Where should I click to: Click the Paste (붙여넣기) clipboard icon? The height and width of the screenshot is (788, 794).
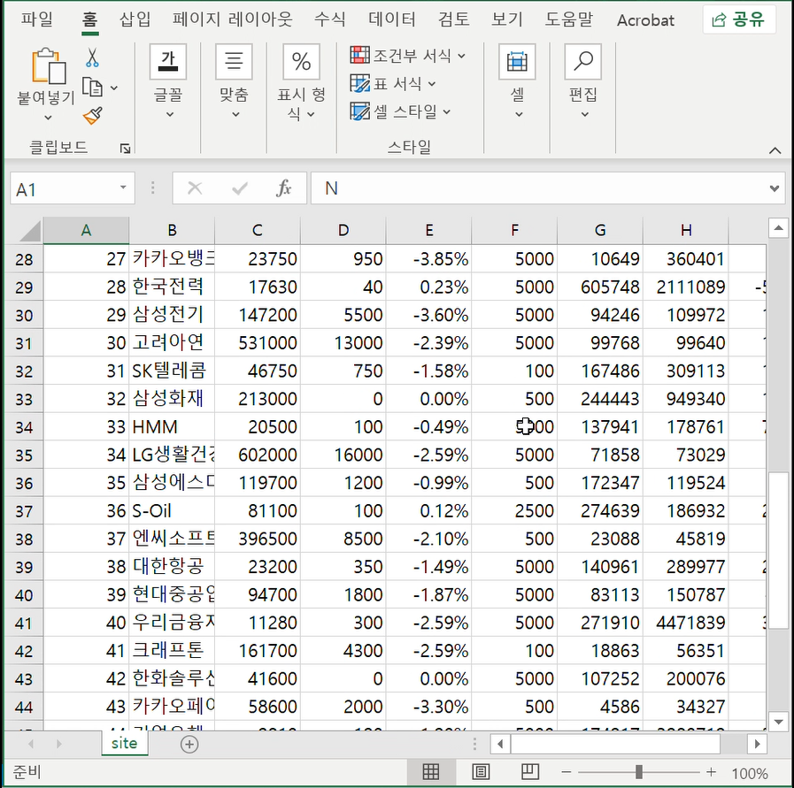click(49, 65)
